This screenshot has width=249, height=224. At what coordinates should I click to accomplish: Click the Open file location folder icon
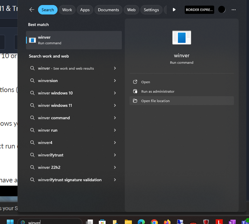point(135,101)
